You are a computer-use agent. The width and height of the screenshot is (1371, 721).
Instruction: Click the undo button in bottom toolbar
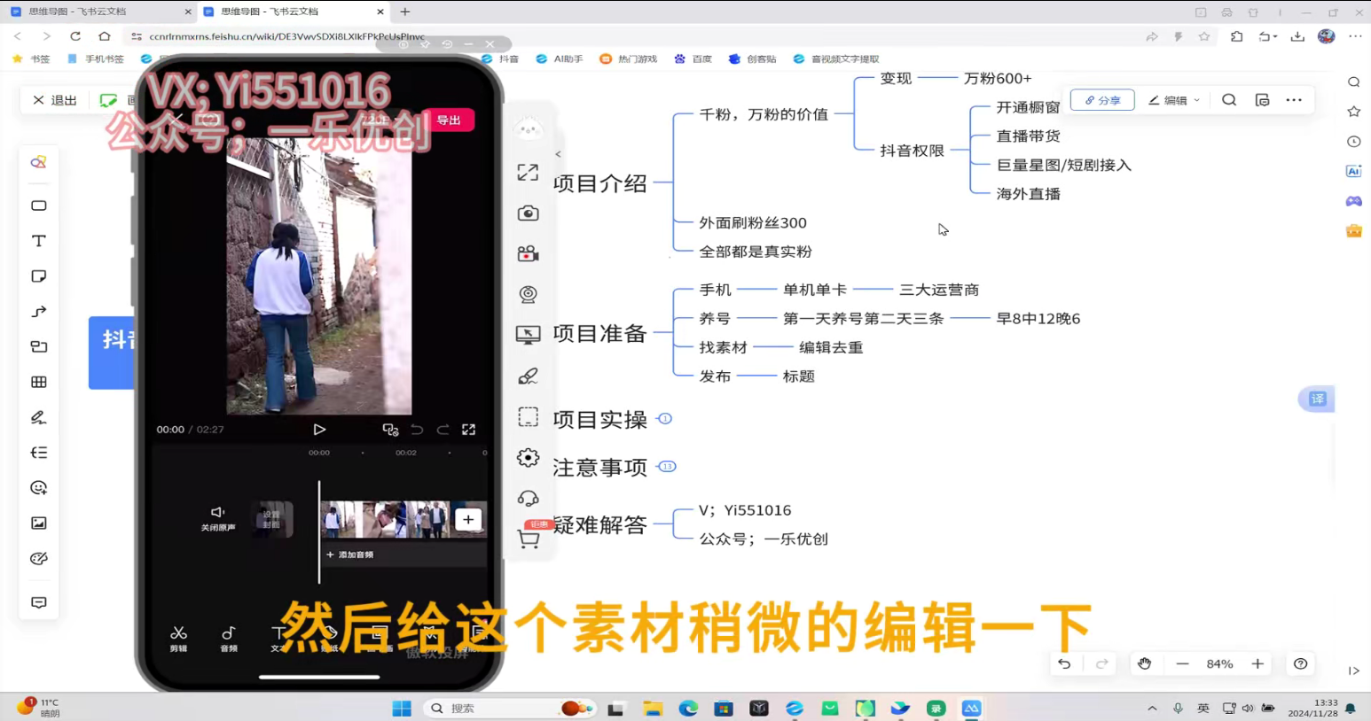pos(1064,663)
